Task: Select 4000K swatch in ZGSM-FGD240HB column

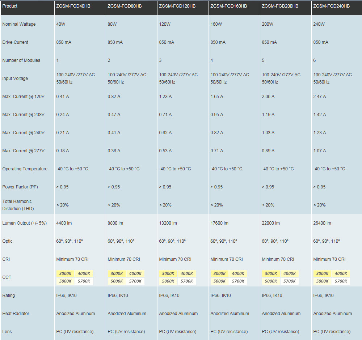Action: (x=341, y=274)
